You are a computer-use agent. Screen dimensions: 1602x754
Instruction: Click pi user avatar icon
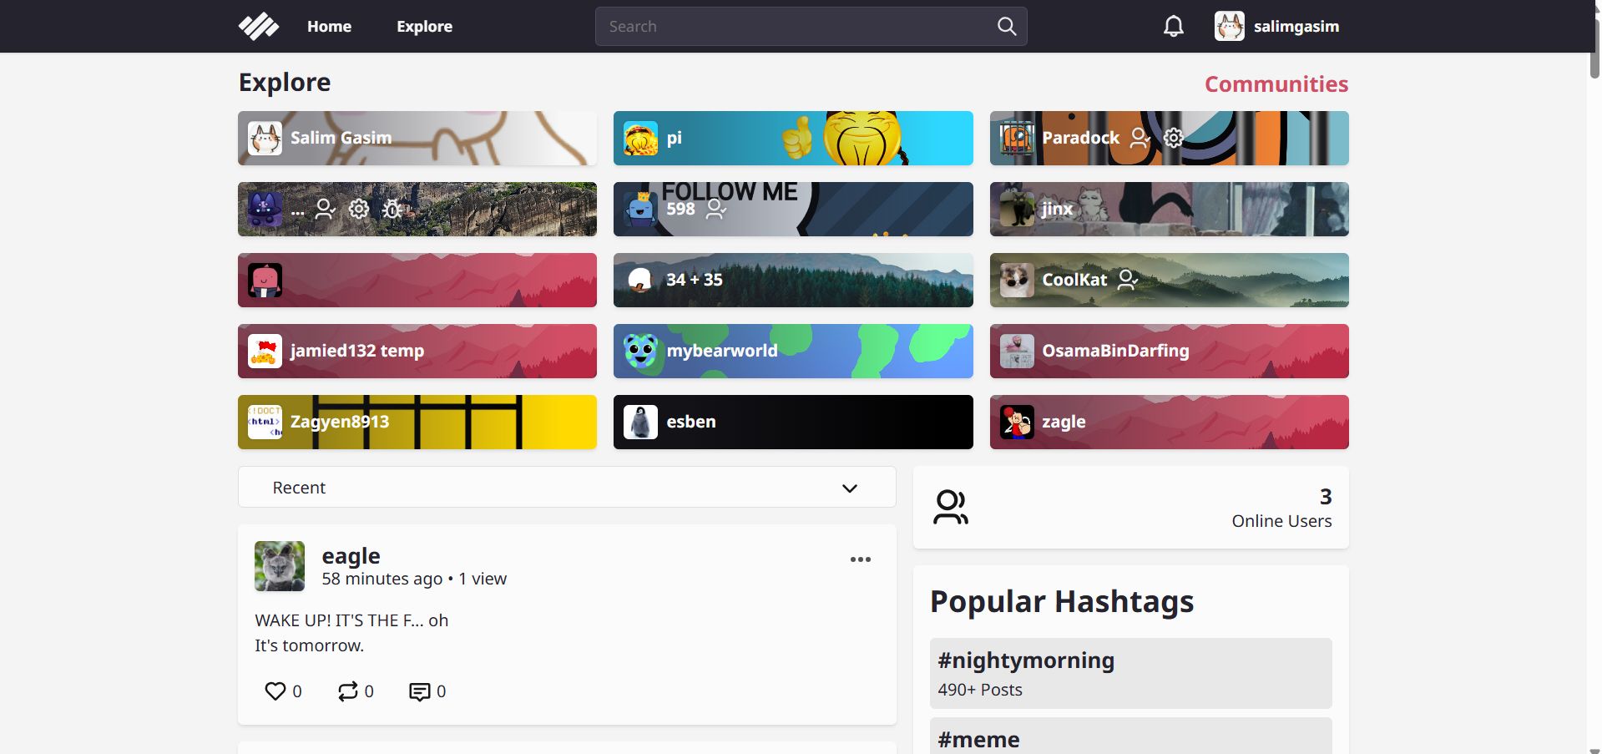[640, 138]
